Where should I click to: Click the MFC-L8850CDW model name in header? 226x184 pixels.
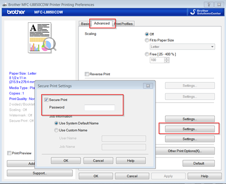(49, 12)
